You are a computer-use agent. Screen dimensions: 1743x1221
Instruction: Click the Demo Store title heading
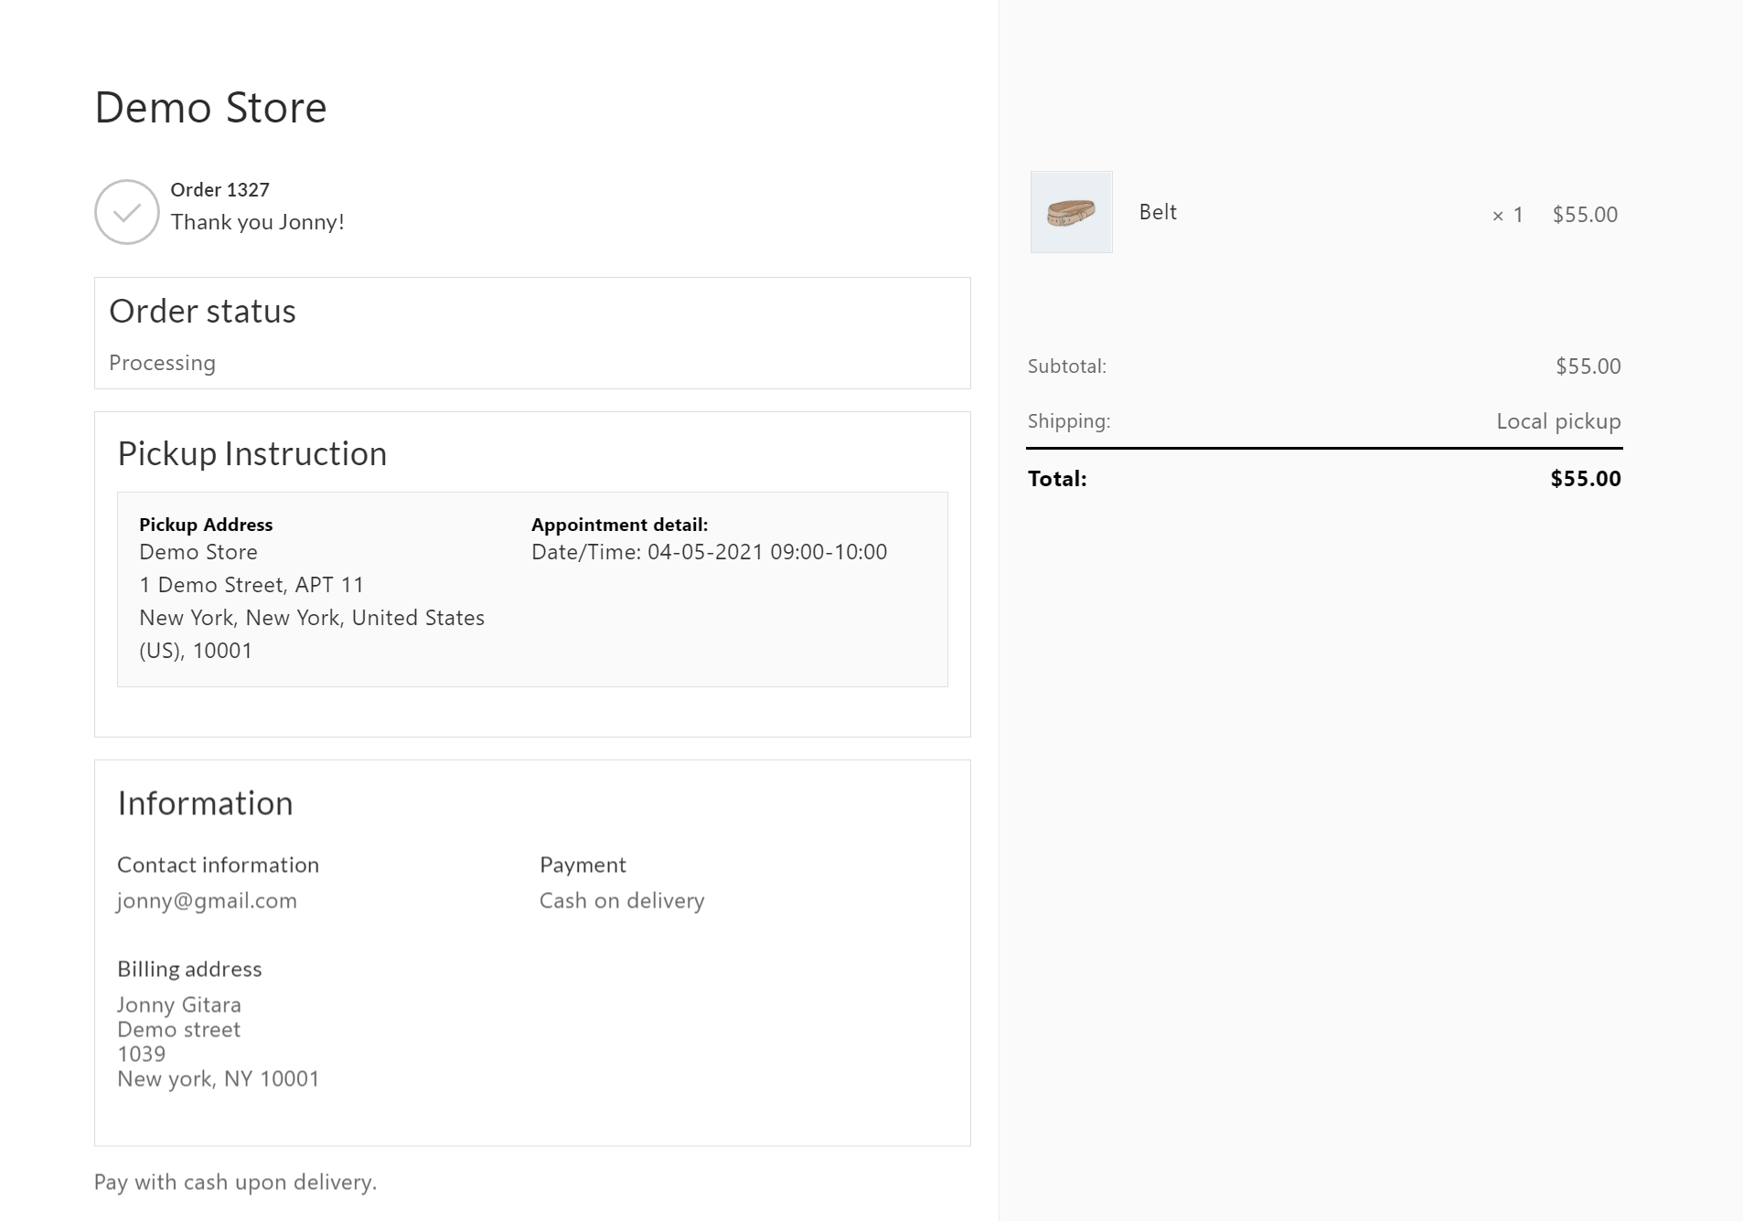tap(210, 108)
